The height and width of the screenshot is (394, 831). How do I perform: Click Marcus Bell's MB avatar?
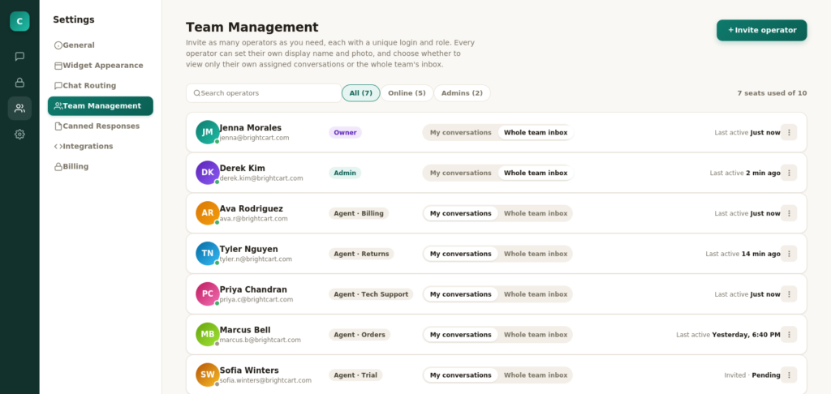pyautogui.click(x=207, y=335)
